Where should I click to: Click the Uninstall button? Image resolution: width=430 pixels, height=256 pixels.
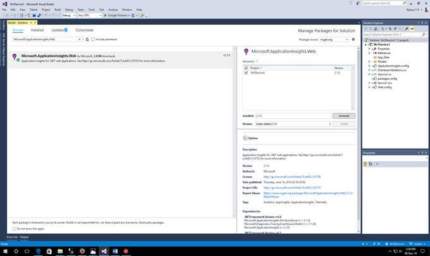tap(344, 116)
